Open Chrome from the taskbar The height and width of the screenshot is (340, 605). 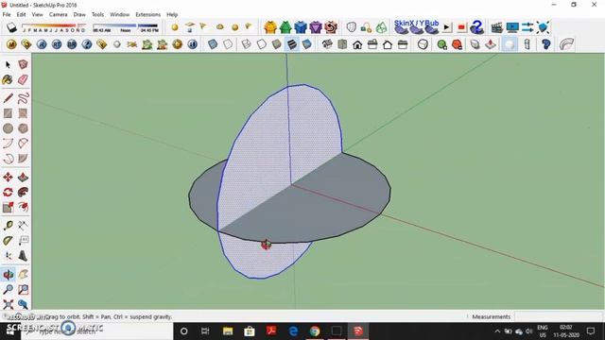315,331
